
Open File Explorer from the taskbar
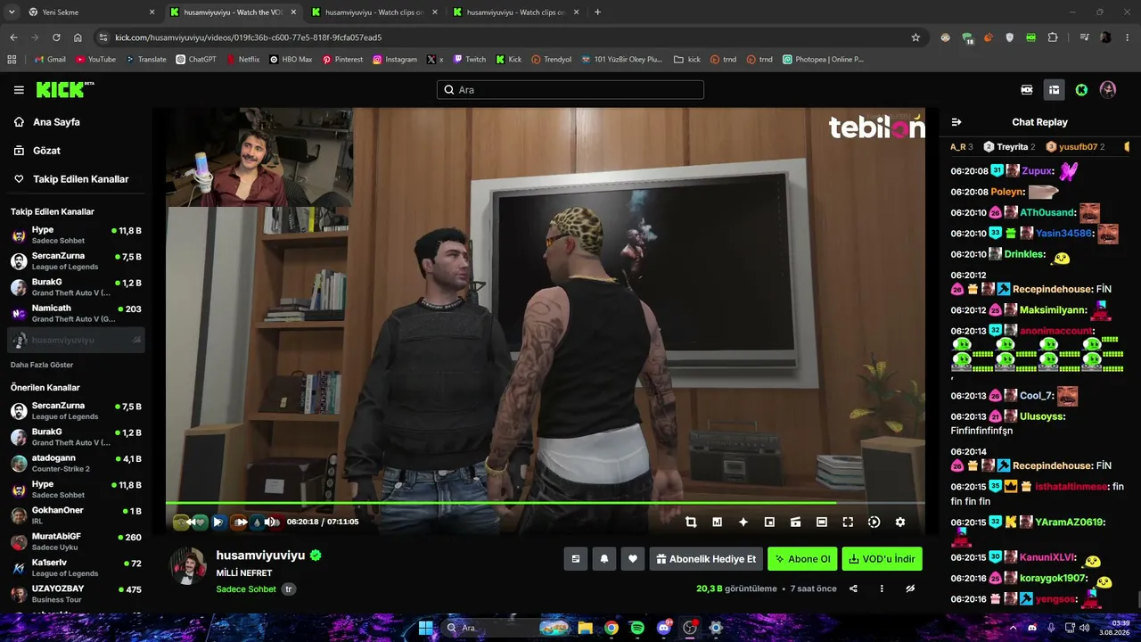point(585,628)
